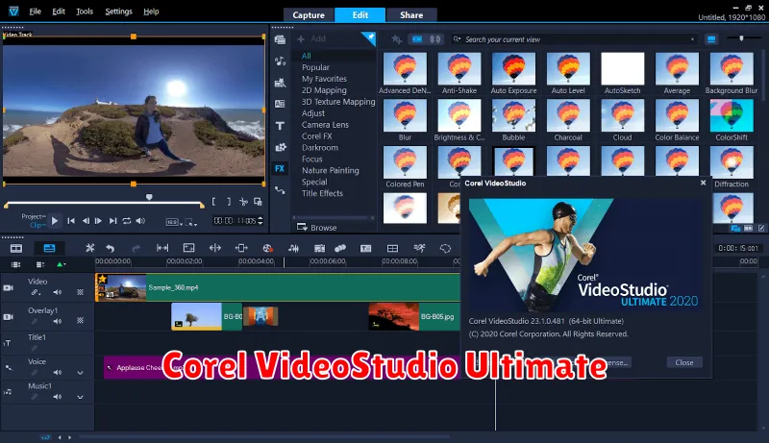Click the preview scrubber handle

149,197
